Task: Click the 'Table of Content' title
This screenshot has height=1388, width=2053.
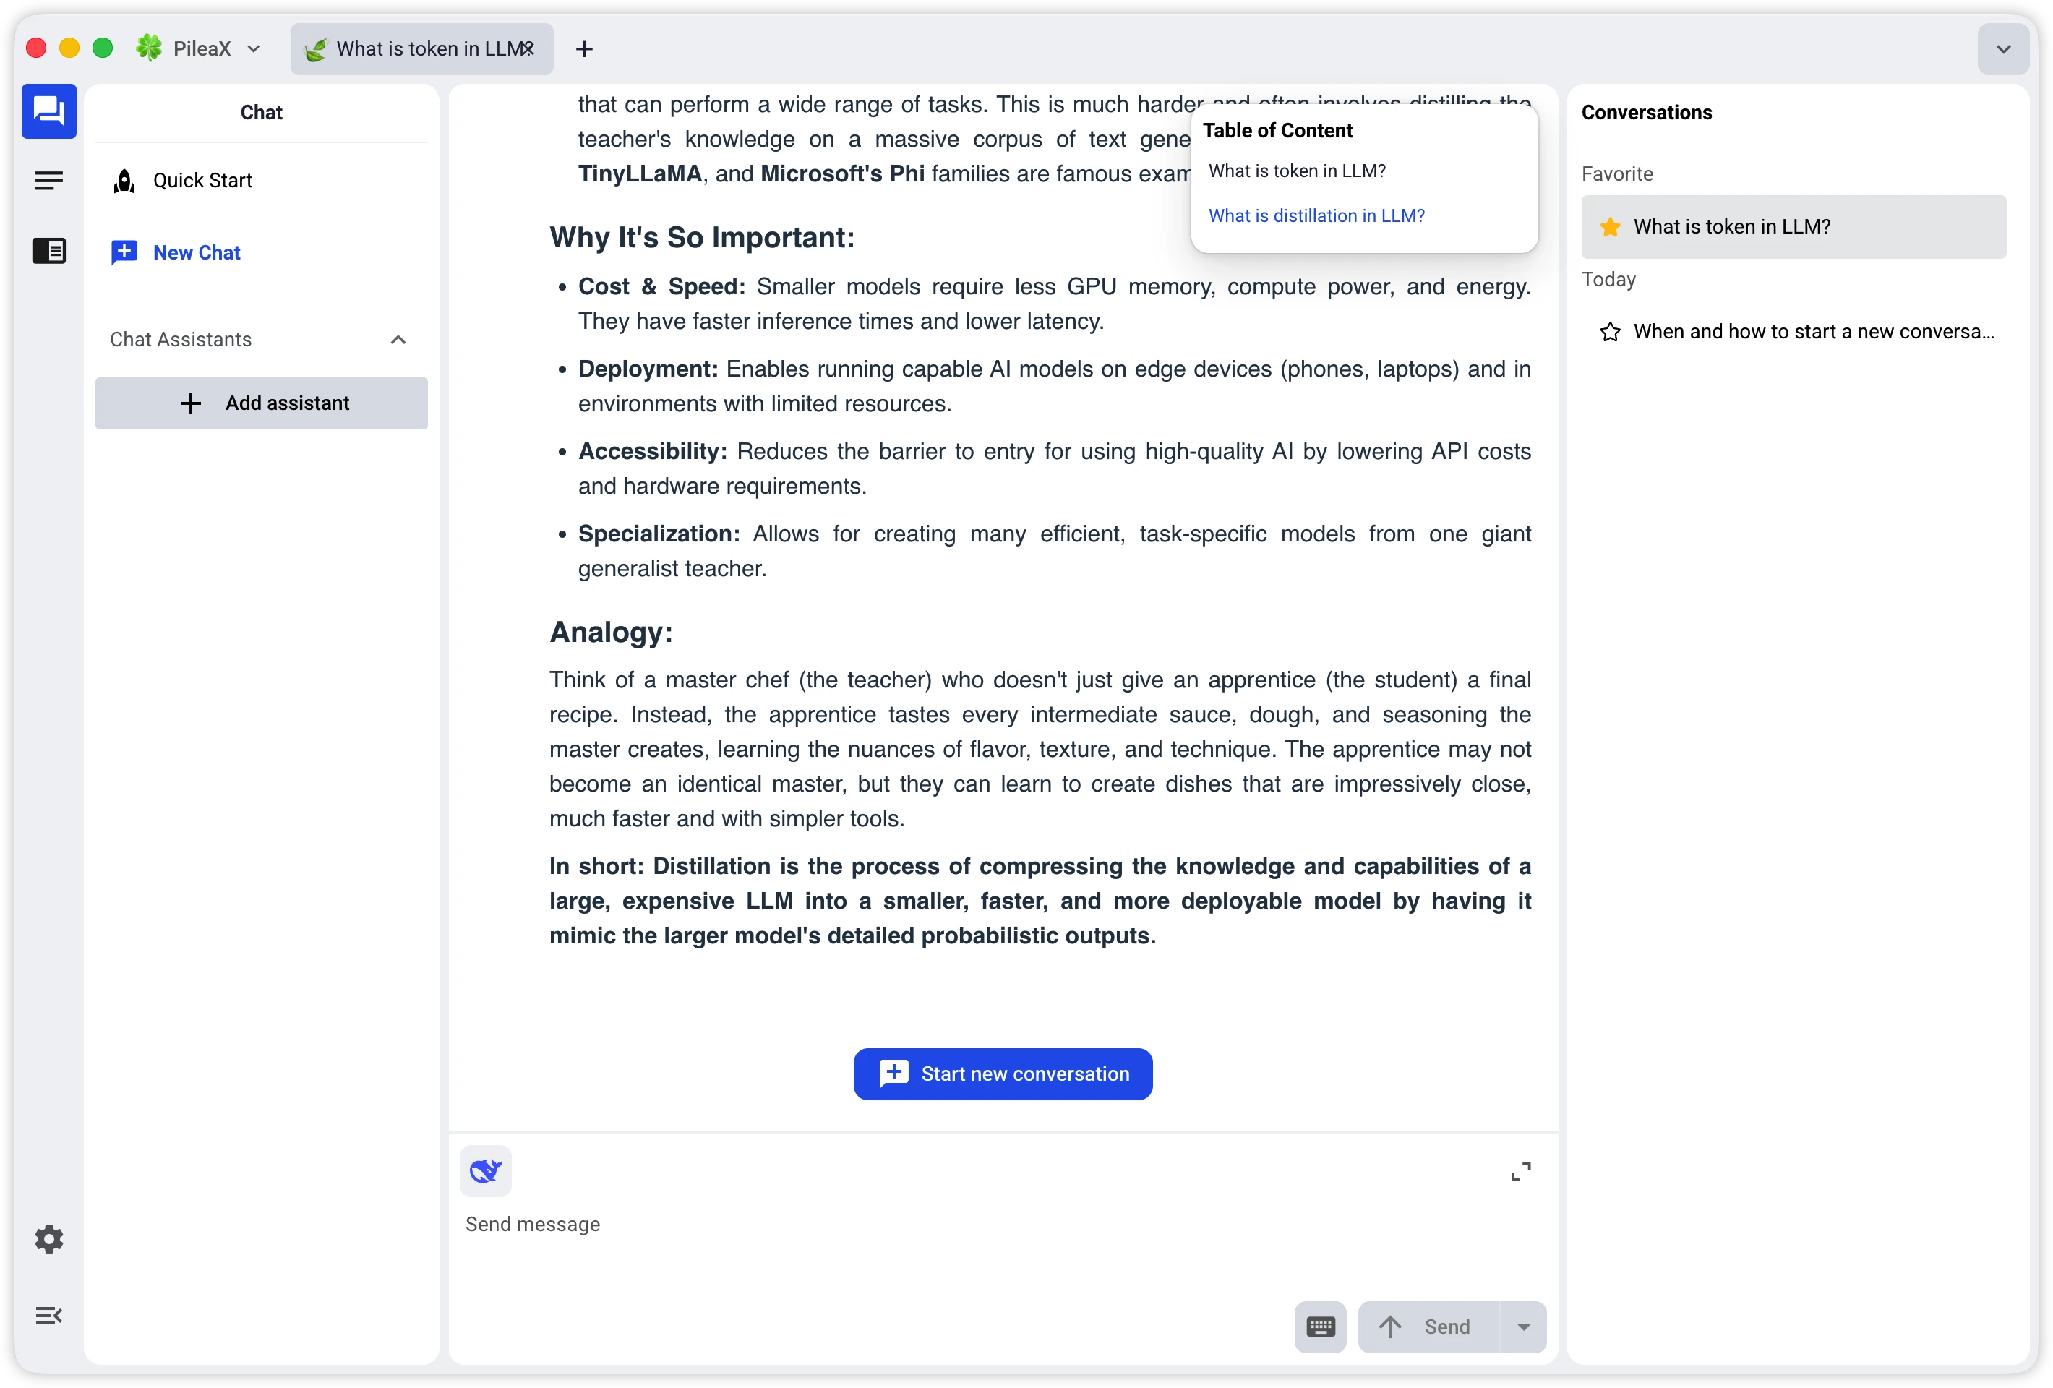Action: coord(1277,131)
